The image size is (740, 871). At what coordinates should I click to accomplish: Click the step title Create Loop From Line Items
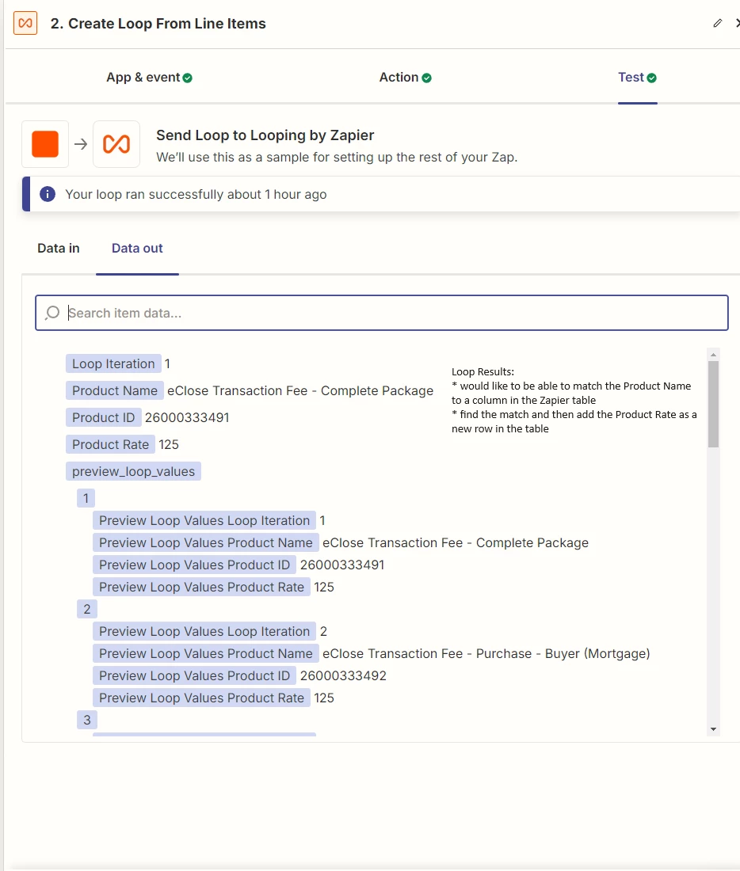pos(167,23)
